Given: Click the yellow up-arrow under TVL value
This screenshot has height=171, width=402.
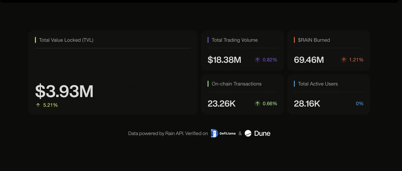Looking at the screenshot, I should click(38, 105).
